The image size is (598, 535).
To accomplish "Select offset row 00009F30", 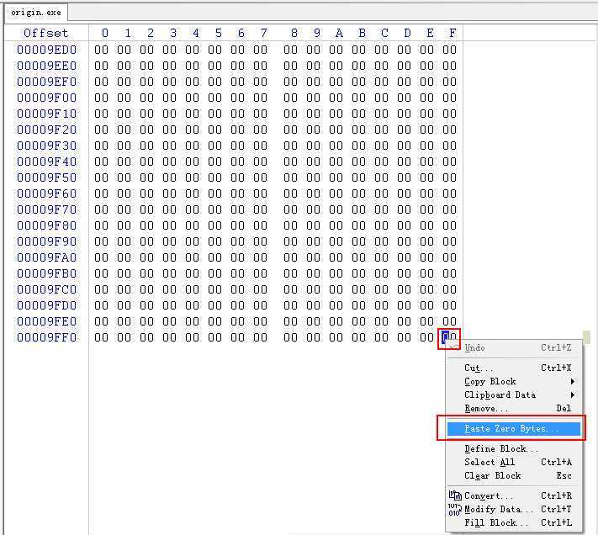I will pos(46,146).
